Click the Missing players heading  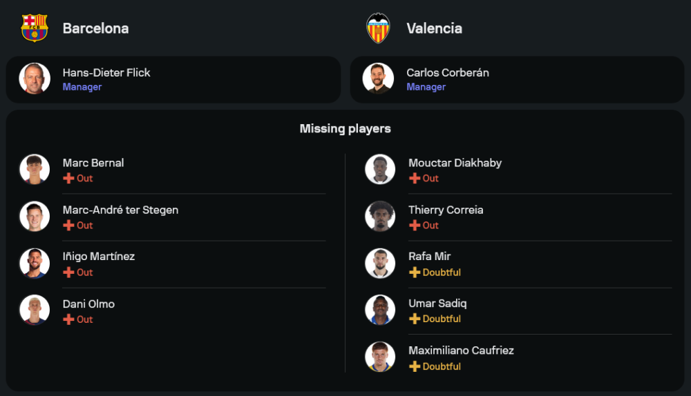coord(345,129)
